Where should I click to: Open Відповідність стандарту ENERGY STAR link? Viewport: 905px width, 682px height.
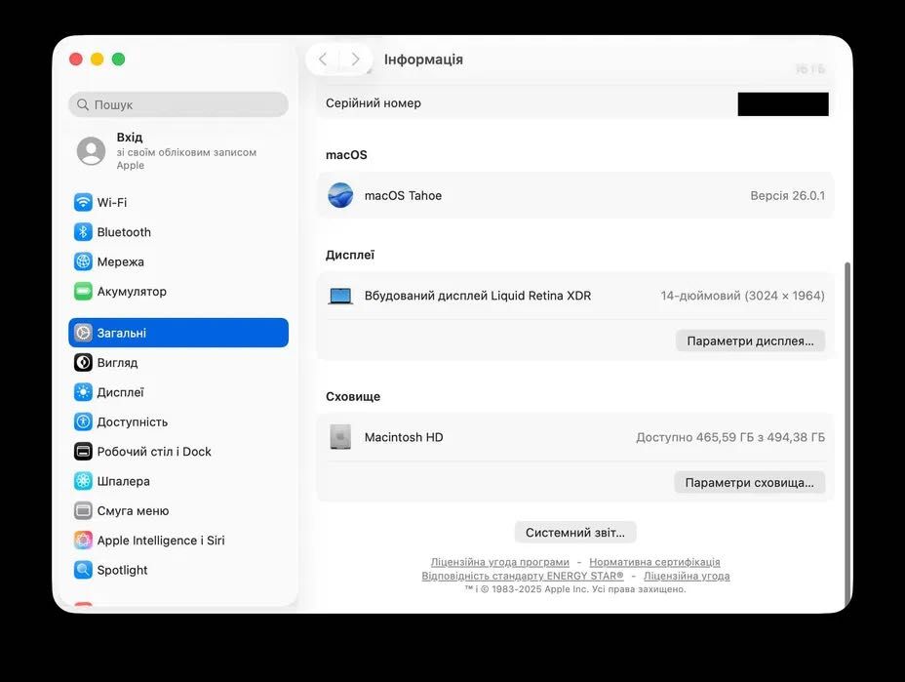click(x=523, y=576)
